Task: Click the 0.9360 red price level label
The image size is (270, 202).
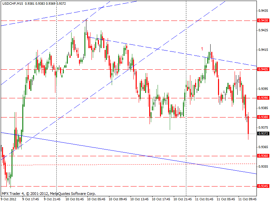Action: click(x=263, y=156)
